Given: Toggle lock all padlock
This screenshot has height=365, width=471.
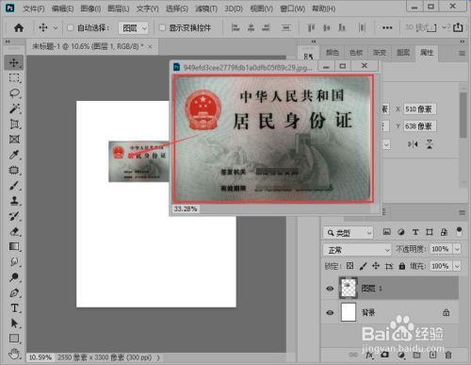Looking at the screenshot, I should 401,266.
